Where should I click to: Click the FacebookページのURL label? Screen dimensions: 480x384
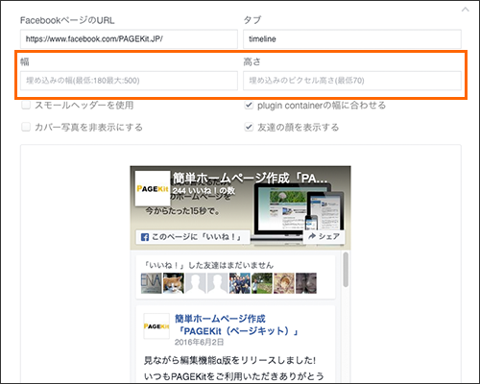pyautogui.click(x=67, y=20)
